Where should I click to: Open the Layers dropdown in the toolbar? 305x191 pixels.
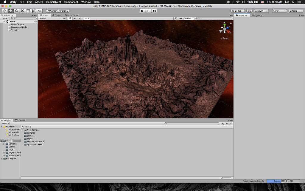(x=279, y=10)
